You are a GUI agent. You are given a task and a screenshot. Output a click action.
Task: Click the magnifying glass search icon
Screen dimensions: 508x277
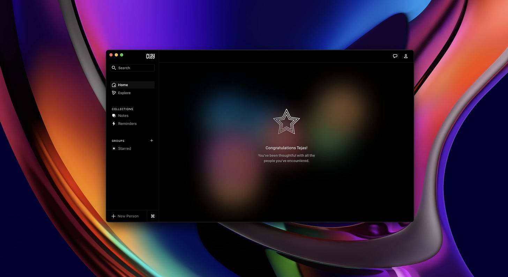pyautogui.click(x=114, y=68)
